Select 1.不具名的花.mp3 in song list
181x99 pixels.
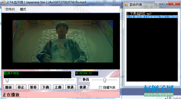click(x=152, y=14)
